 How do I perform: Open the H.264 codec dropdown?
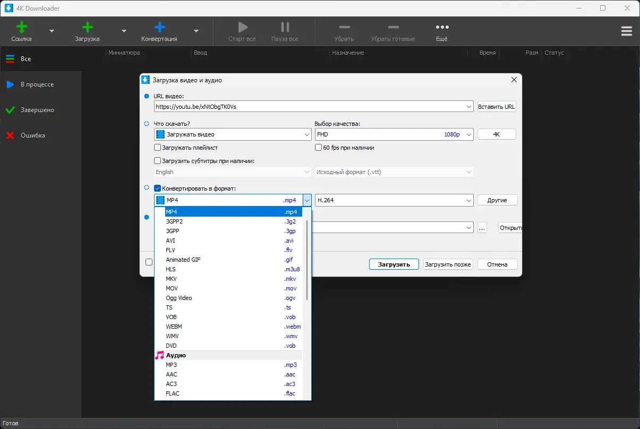coord(467,200)
